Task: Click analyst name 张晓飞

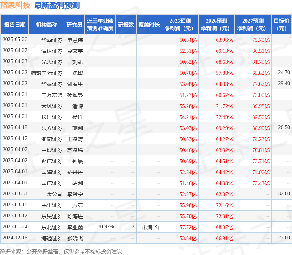Action: tap(75, 238)
